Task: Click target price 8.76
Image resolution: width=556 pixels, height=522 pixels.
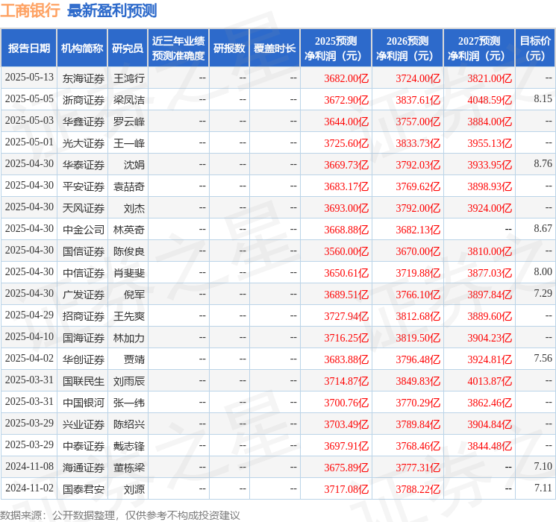Action: (543, 164)
